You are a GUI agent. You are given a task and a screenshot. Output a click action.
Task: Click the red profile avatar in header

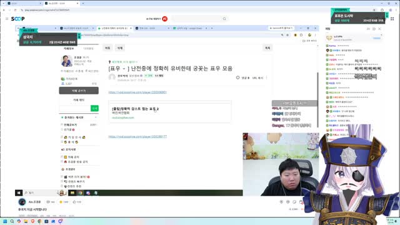tap(165, 19)
